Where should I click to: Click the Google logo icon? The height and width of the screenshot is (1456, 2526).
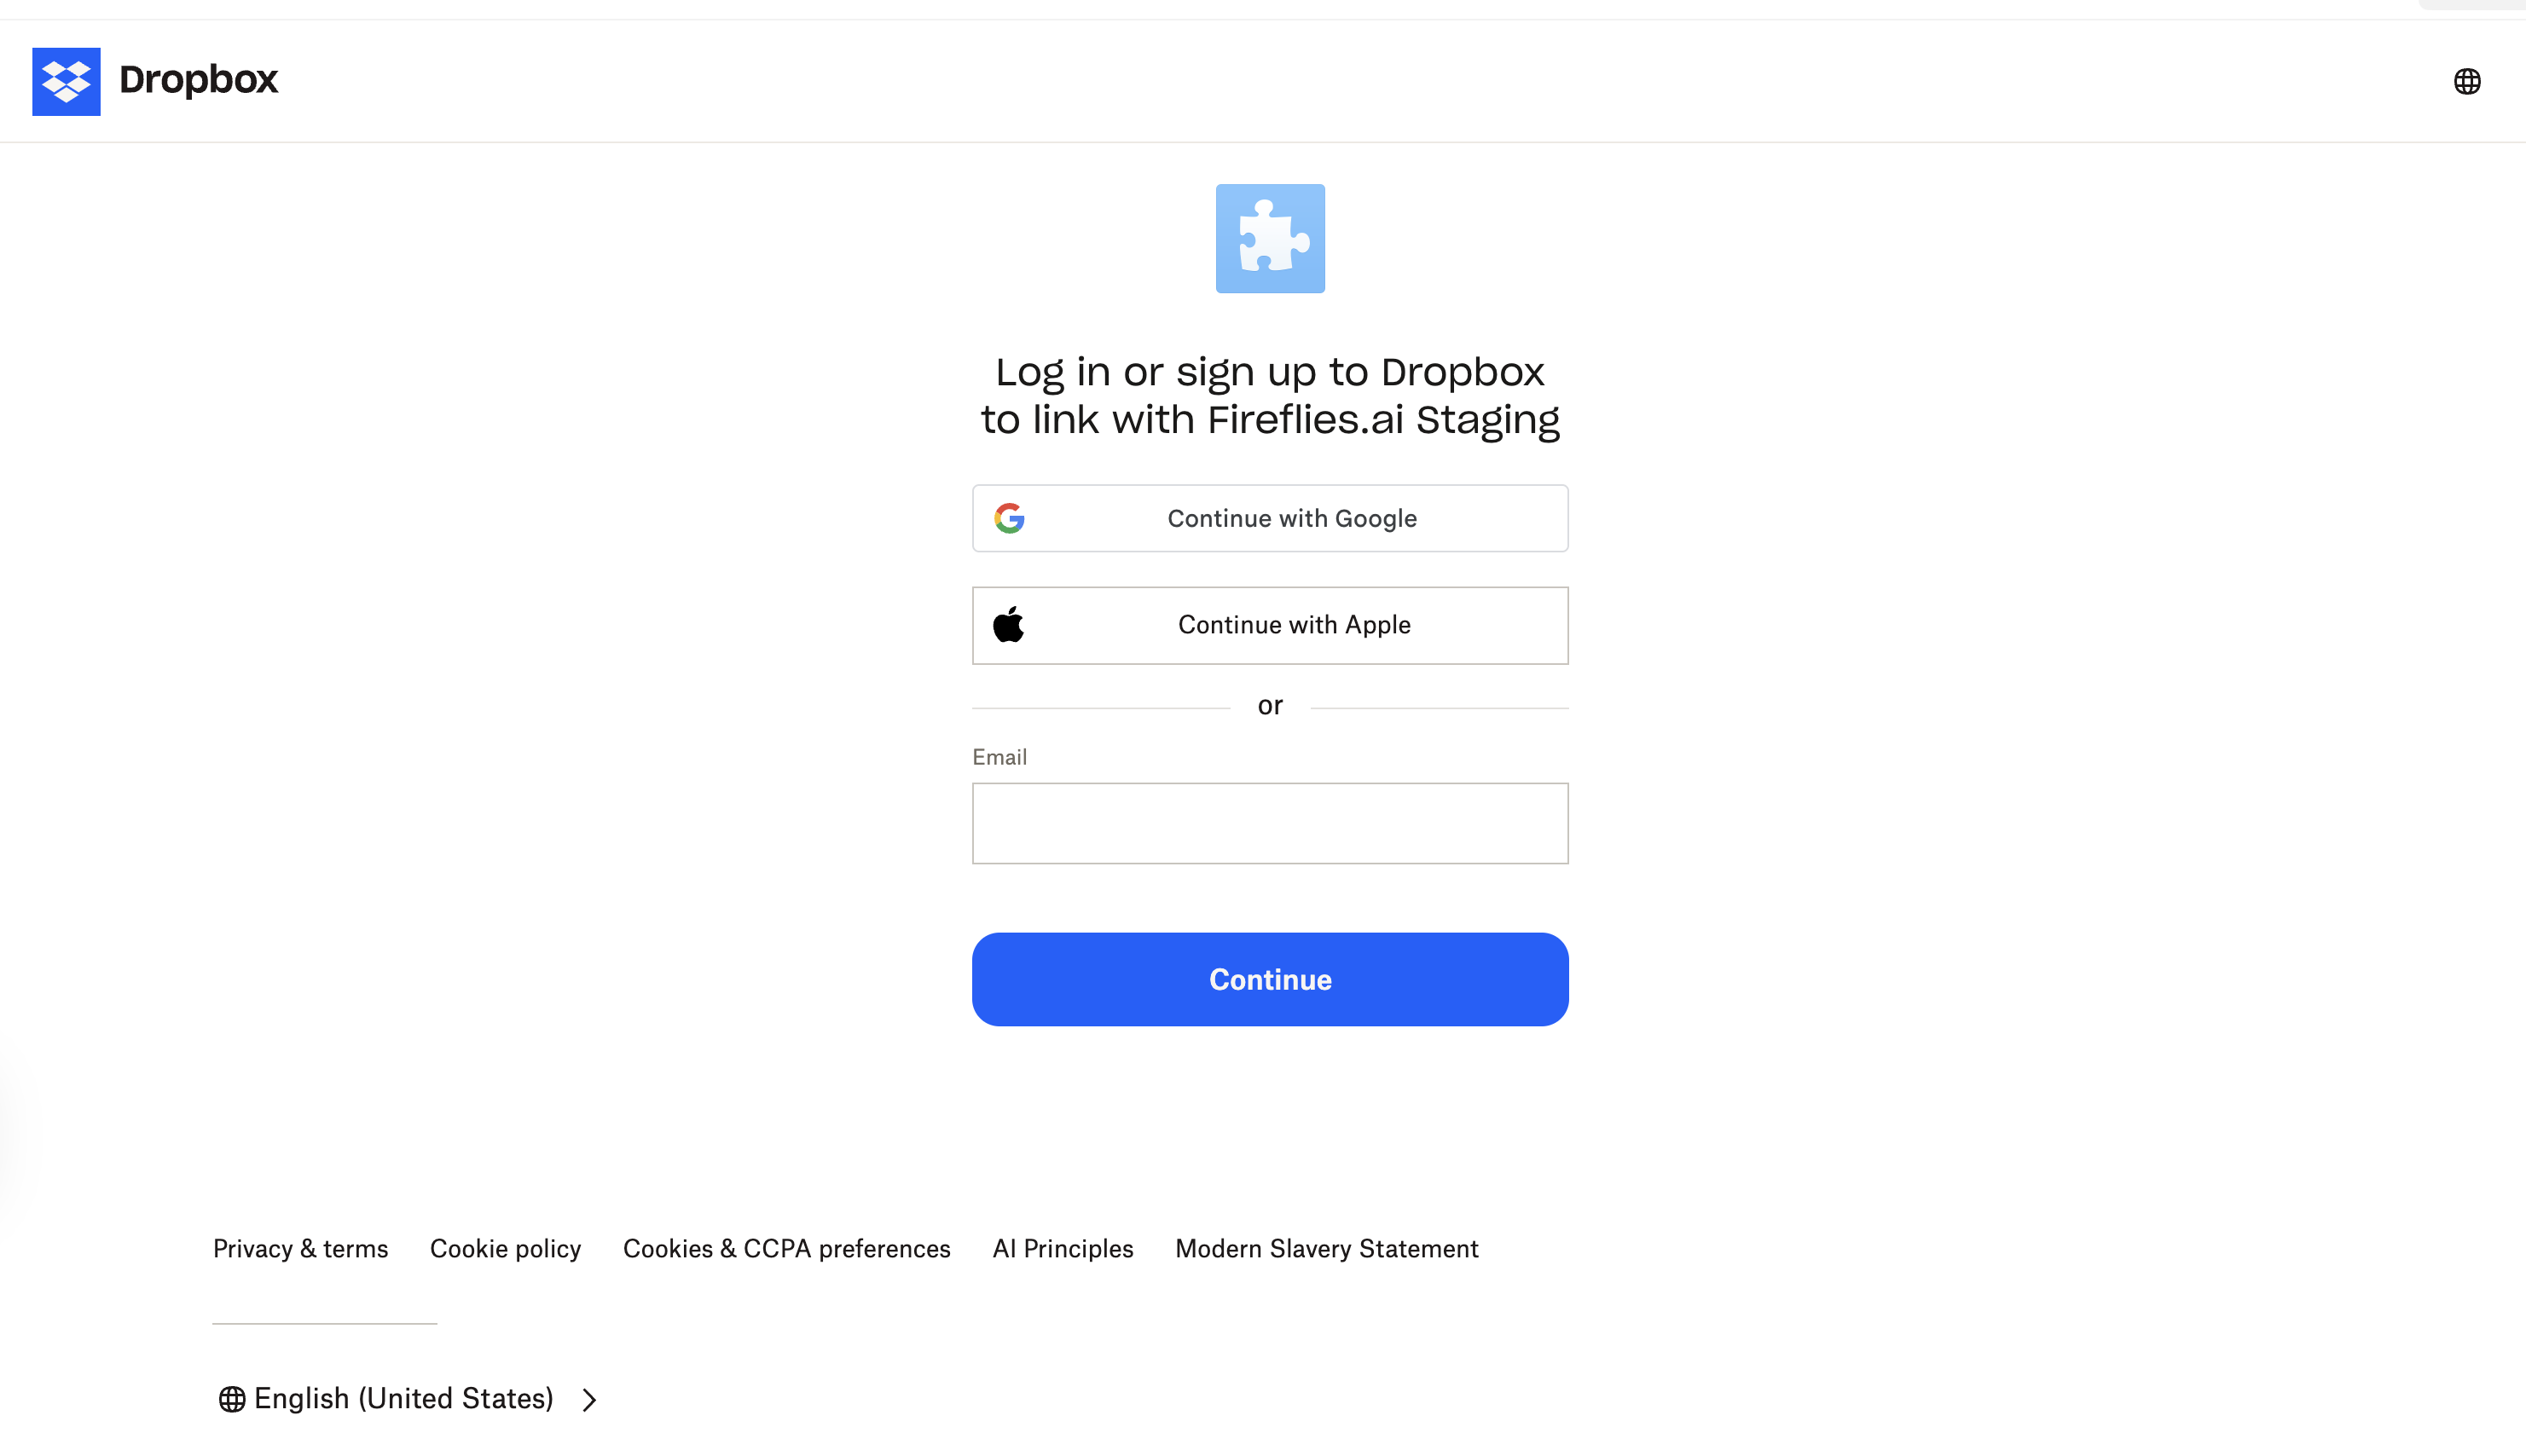click(x=1010, y=518)
